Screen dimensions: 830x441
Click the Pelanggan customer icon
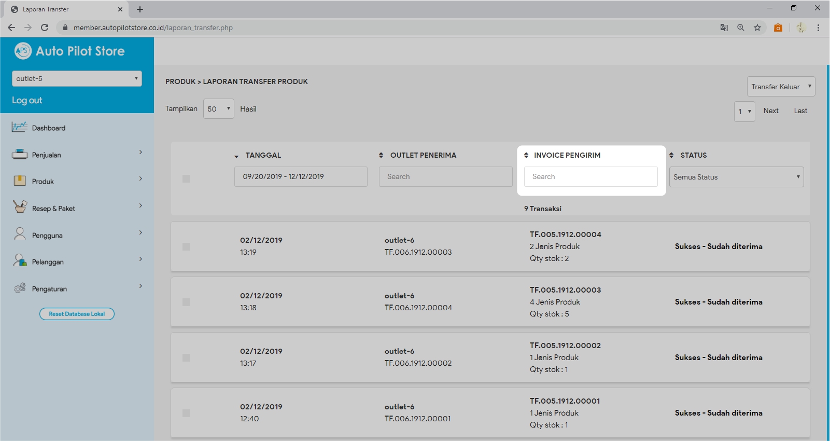click(20, 261)
